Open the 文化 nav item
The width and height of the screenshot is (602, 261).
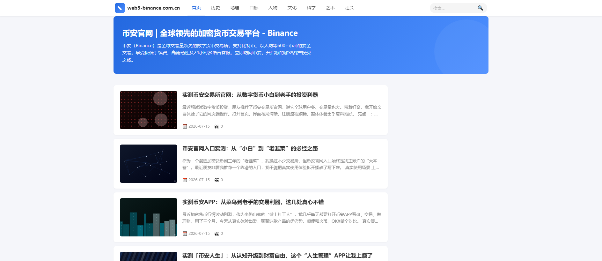[292, 8]
